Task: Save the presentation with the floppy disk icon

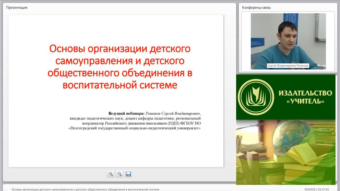Action: 128,174
